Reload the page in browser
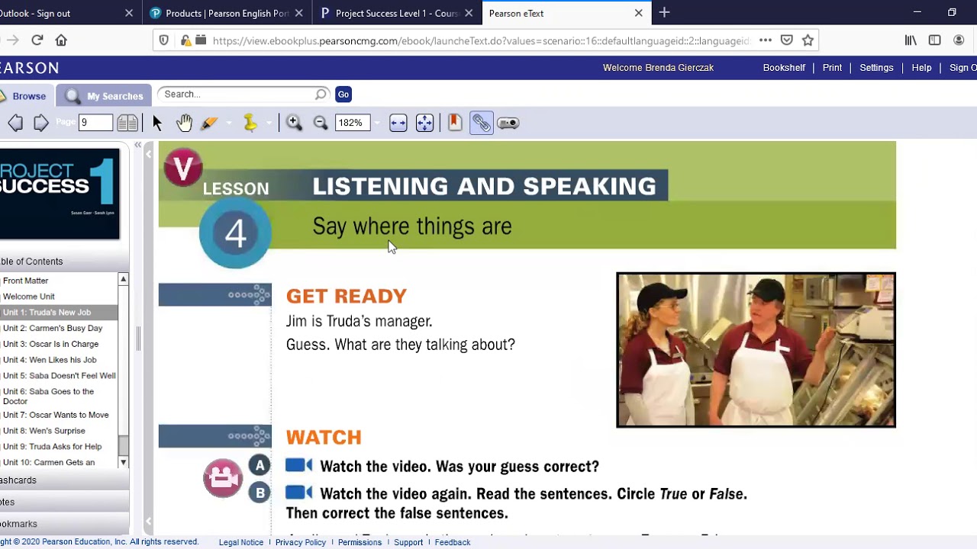 pyautogui.click(x=37, y=40)
